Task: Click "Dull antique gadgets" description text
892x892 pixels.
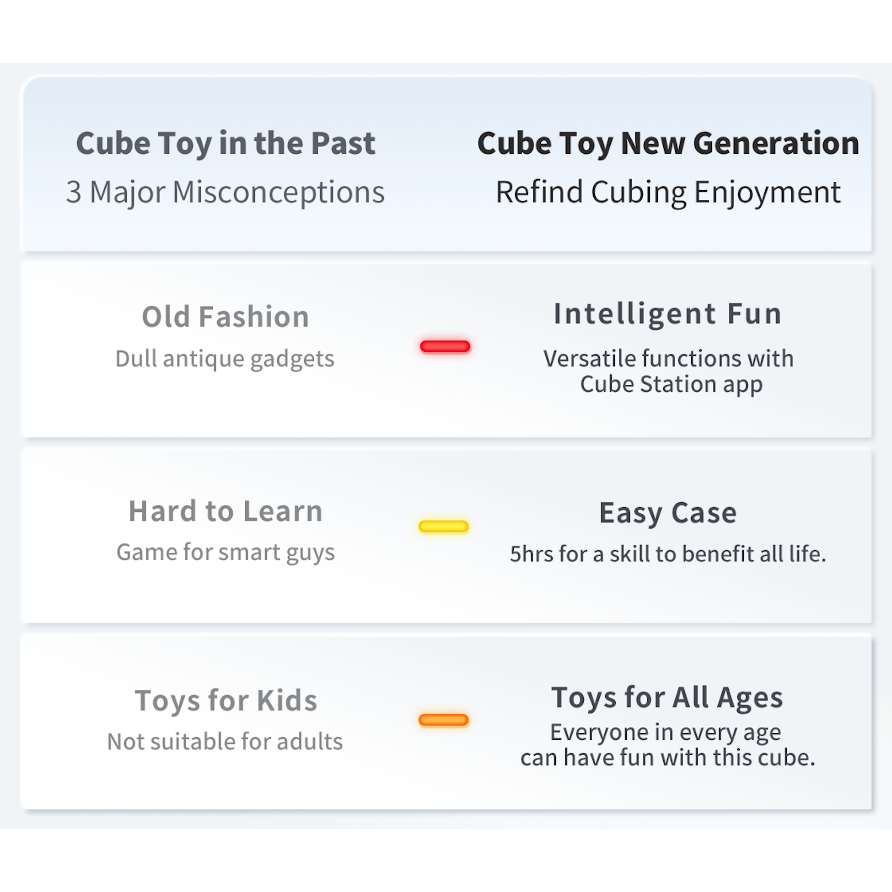Action: (225, 359)
